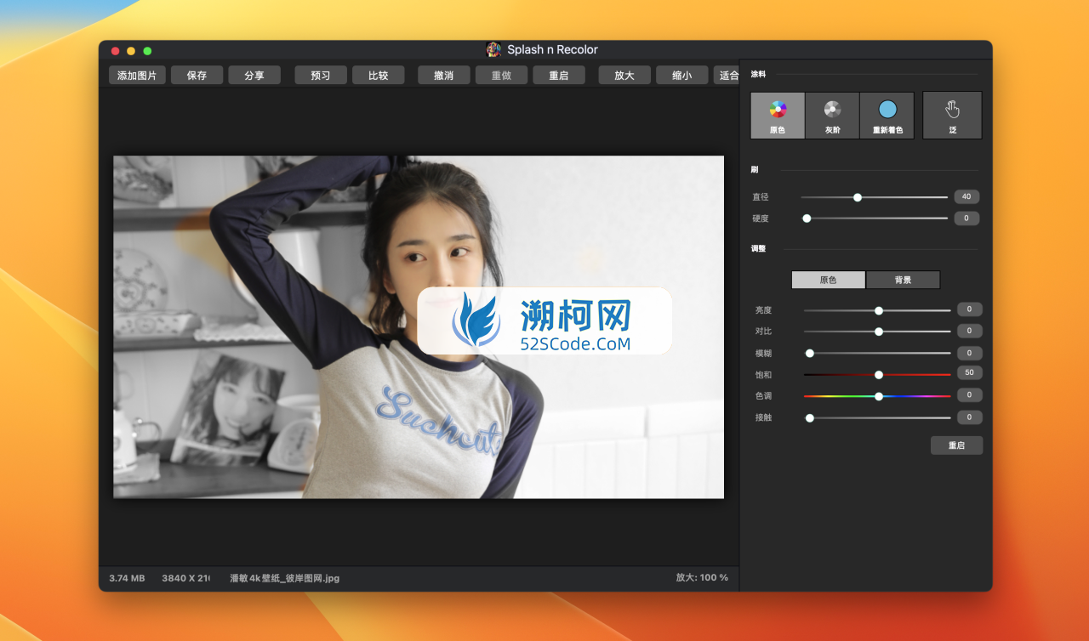Screen dimensions: 1089x641
Task: Click the Splash n Recolor title icon
Action: 493,49
